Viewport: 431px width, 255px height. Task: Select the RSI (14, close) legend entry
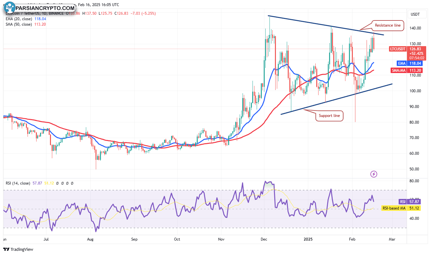pos(18,183)
